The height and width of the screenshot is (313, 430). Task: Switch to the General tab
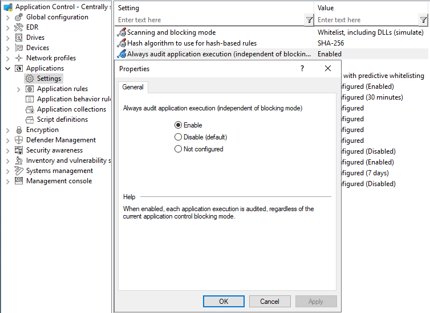tap(133, 87)
